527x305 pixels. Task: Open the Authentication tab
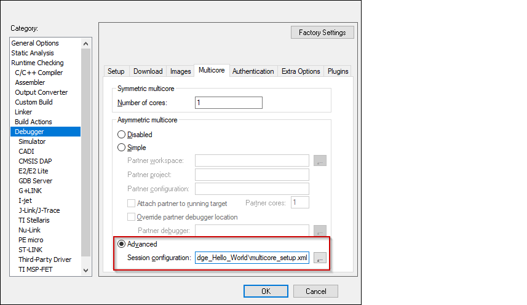[x=253, y=71]
